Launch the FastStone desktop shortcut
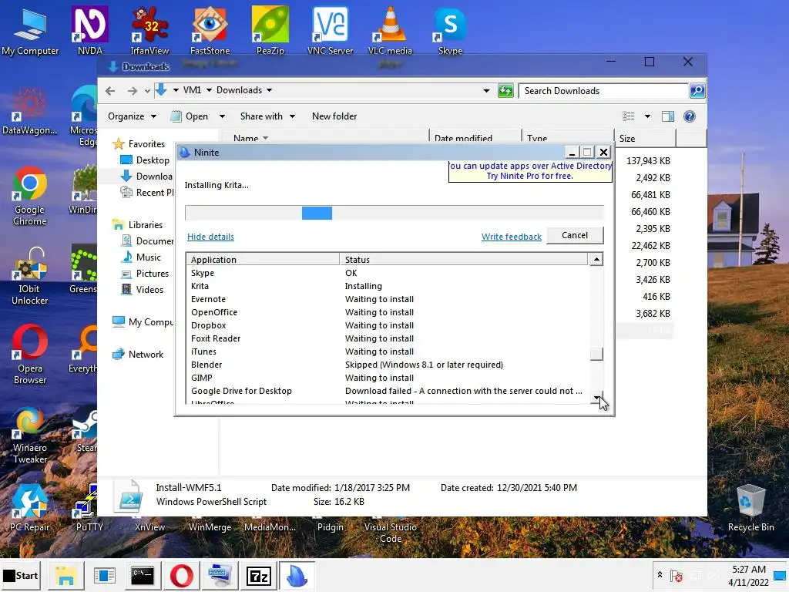Screen dimensions: 789x592 pos(210,30)
